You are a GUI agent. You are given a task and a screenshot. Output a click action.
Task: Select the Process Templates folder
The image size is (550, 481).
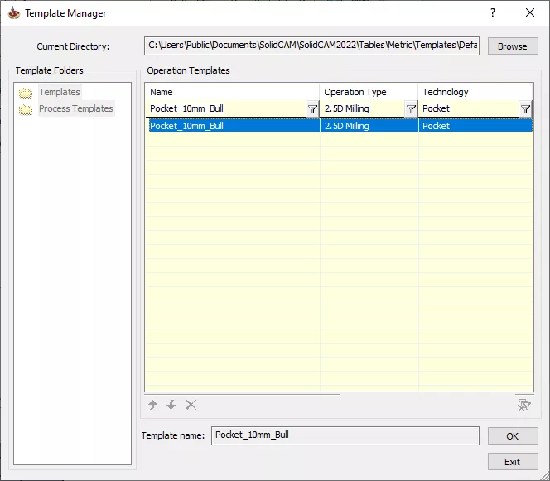75,108
